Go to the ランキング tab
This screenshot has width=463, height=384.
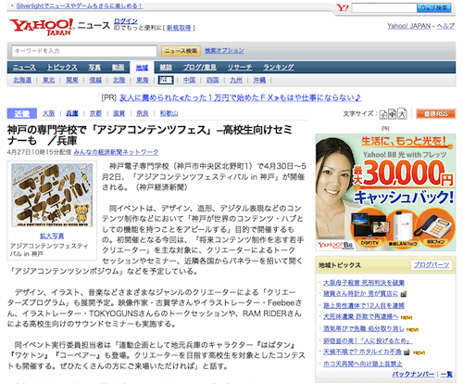(x=279, y=67)
